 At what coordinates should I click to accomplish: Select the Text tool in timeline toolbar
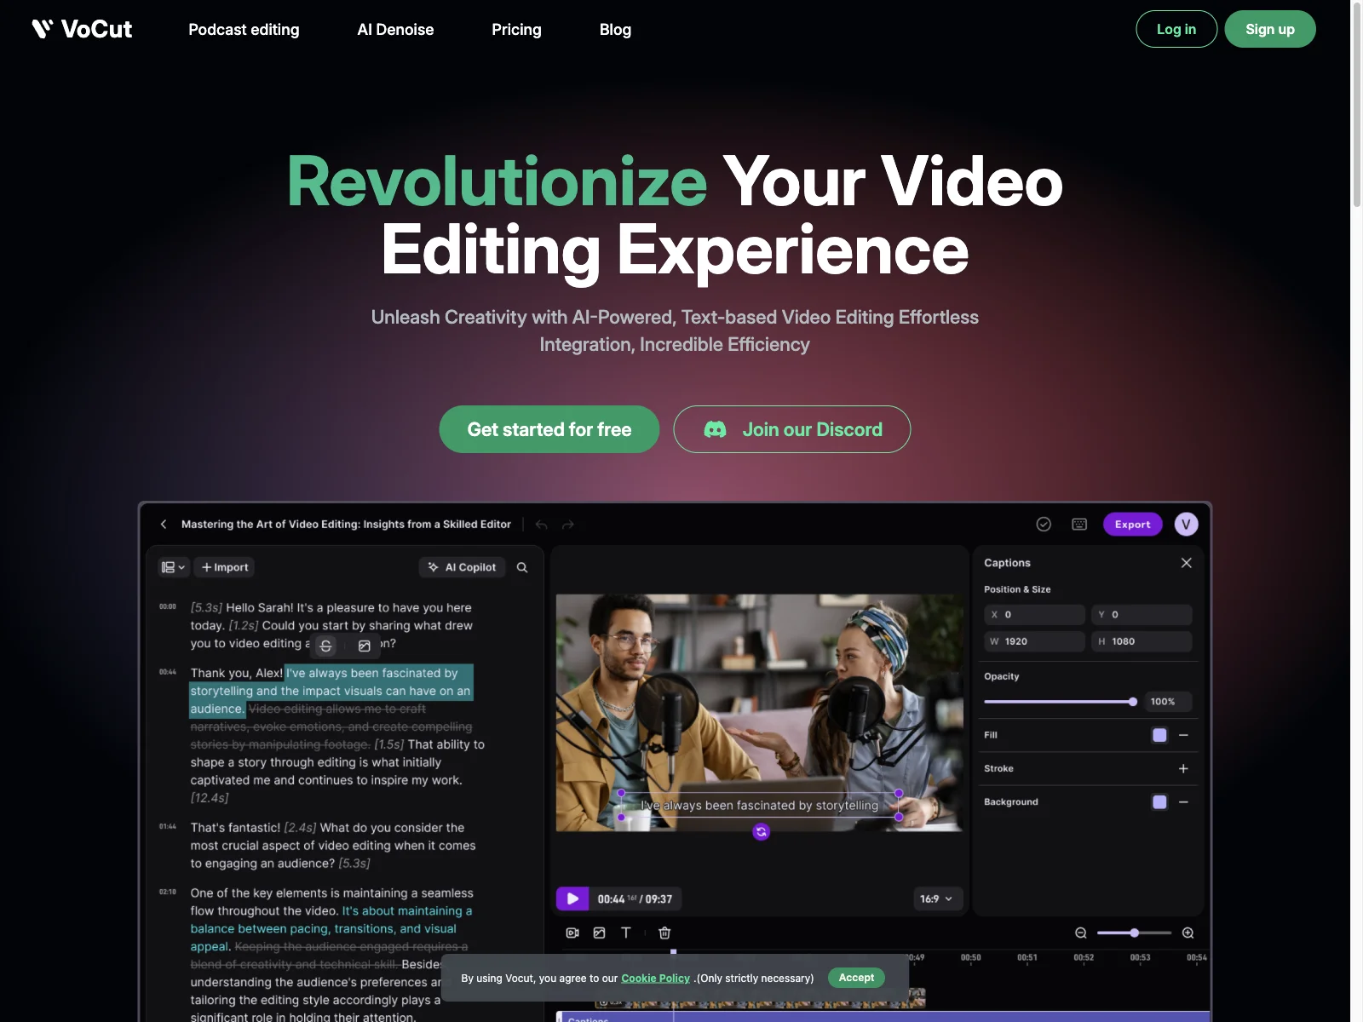[x=626, y=933]
